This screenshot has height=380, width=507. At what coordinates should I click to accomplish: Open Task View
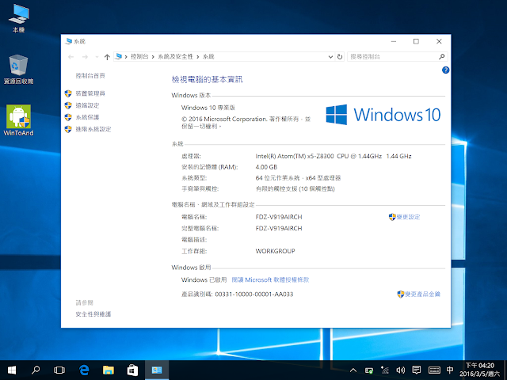[x=59, y=370]
